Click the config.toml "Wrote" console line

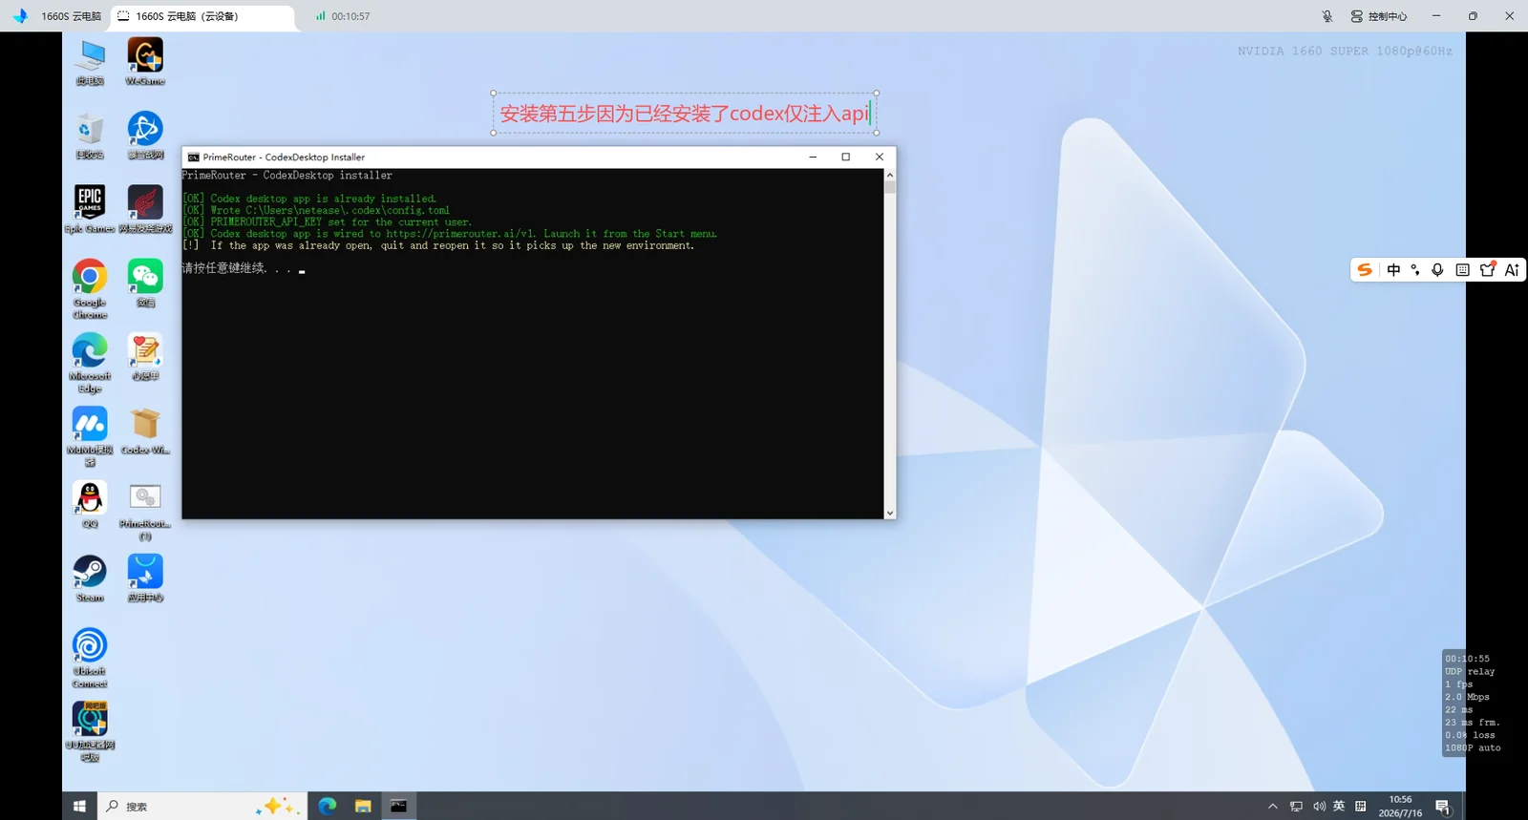(316, 210)
